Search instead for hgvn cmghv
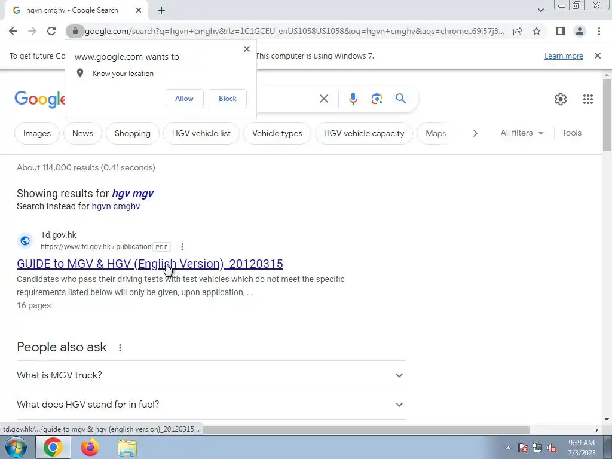The width and height of the screenshot is (612, 459). (115, 206)
